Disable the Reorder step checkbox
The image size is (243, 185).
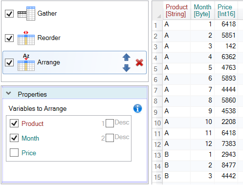tap(9, 38)
